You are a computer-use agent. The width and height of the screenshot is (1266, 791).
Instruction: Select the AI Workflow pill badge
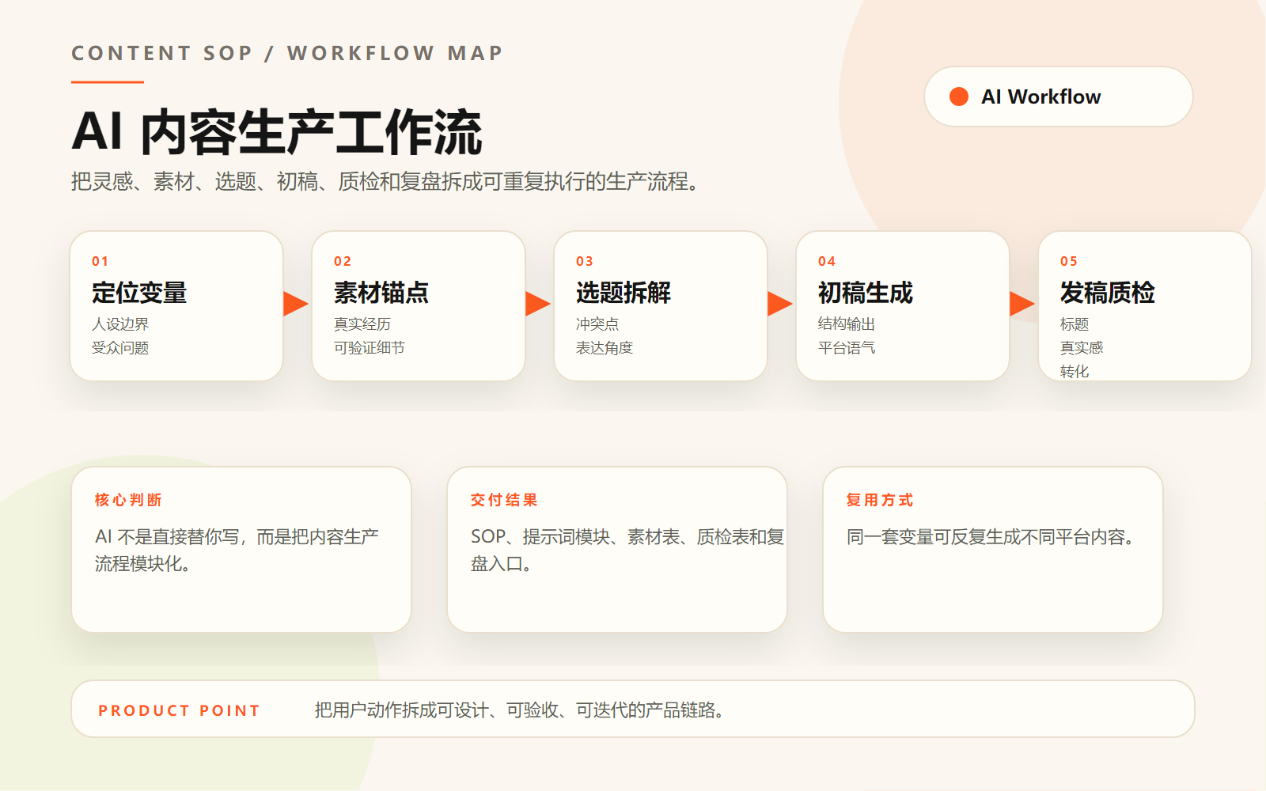(1058, 97)
